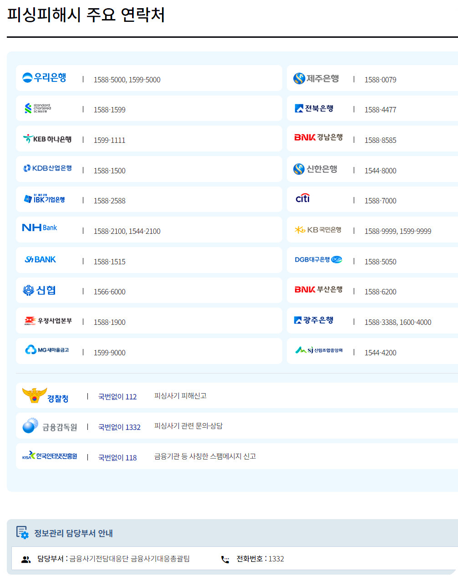
Task: Select 제주은행 number 1588-0079
Action: [x=381, y=80]
